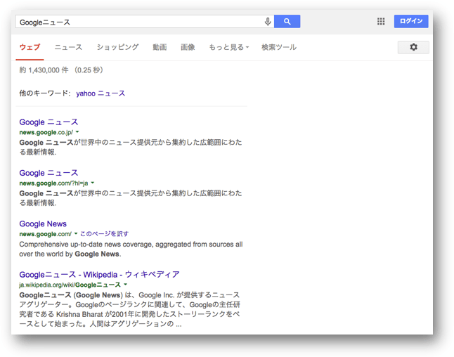454x357 pixels.
Task: Open the Google News result title
Action: (43, 223)
